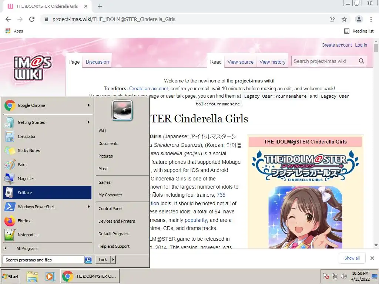Open the VM1 user folder
This screenshot has width=379, height=284.
pyautogui.click(x=102, y=131)
